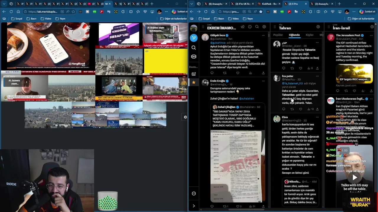
Task: Open settings of EKREM İMAMO... column
Action: (264, 27)
